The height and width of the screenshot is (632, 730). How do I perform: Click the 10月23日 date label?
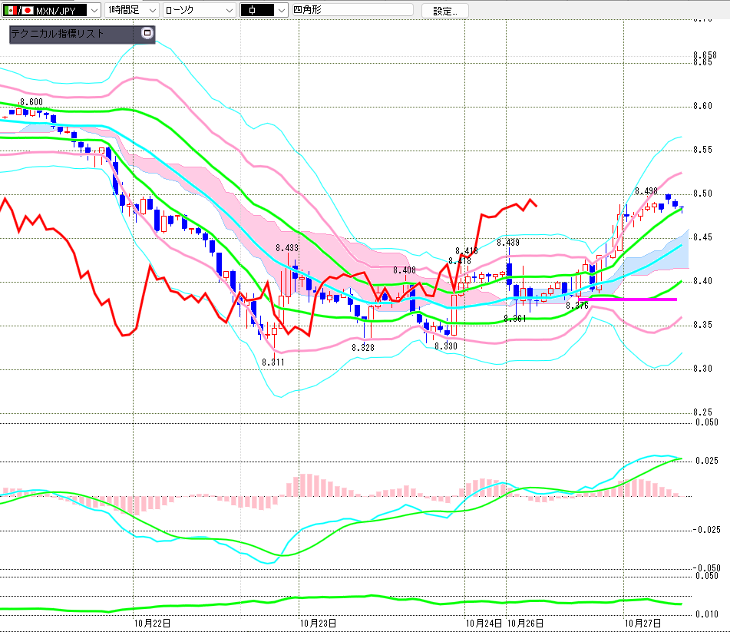[318, 623]
